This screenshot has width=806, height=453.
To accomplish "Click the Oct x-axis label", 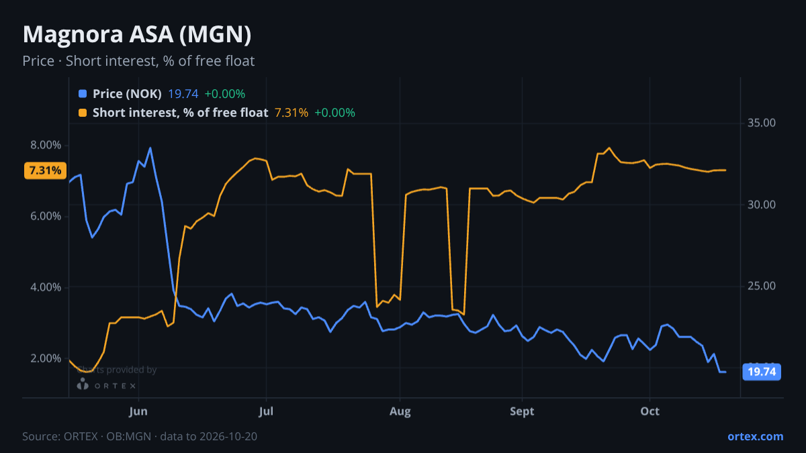I will pyautogui.click(x=650, y=411).
